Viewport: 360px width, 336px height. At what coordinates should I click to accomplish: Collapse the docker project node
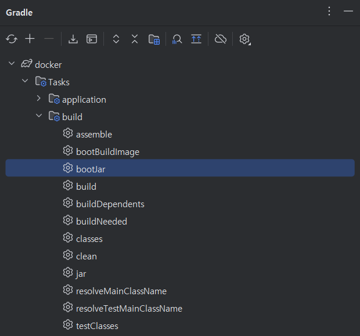12,63
